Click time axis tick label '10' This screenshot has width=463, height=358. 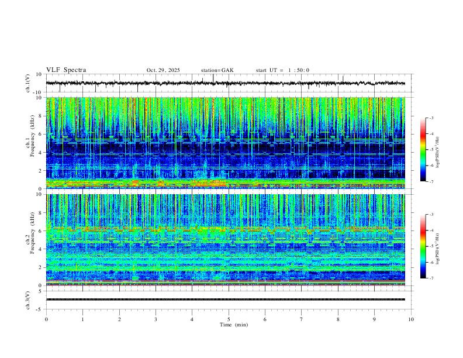[411, 319]
